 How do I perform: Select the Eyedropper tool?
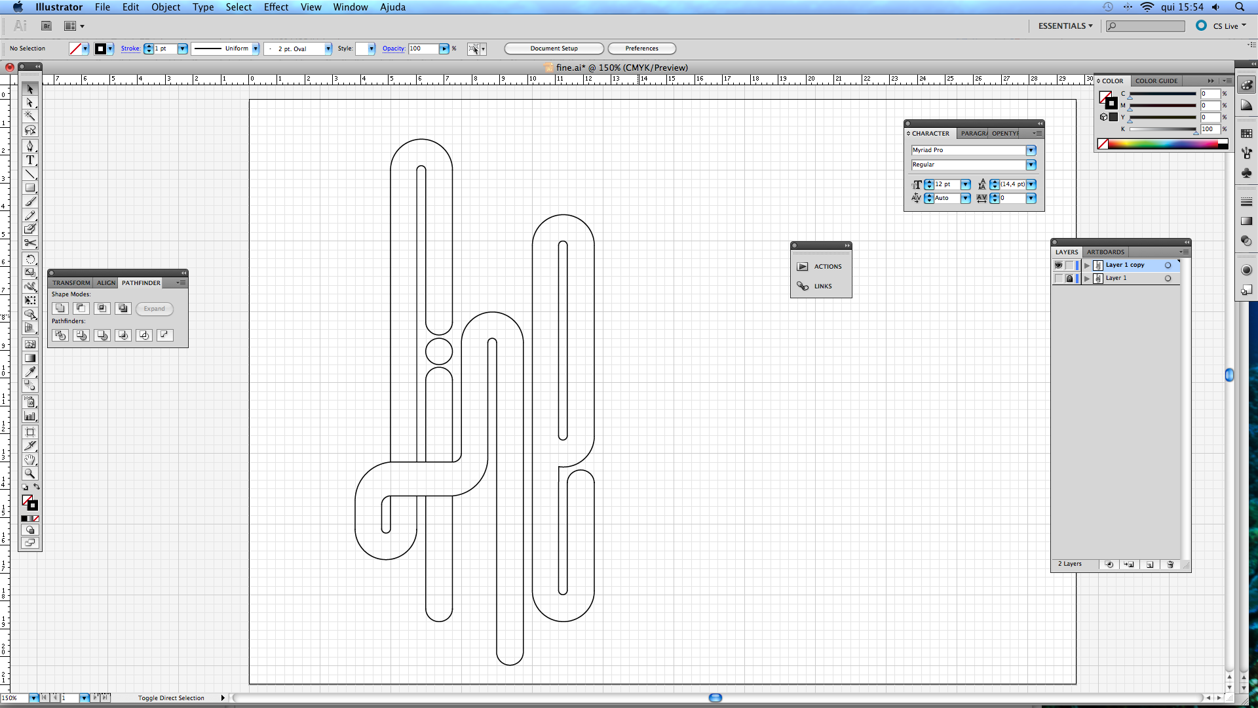[30, 372]
